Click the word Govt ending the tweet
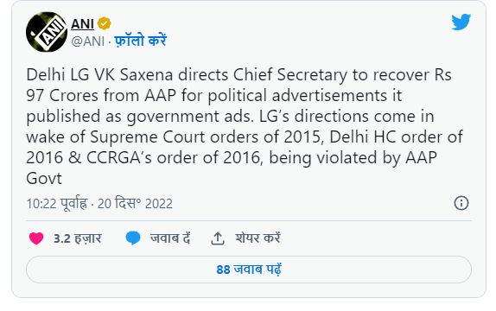This screenshot has width=496, height=311. click(x=44, y=179)
